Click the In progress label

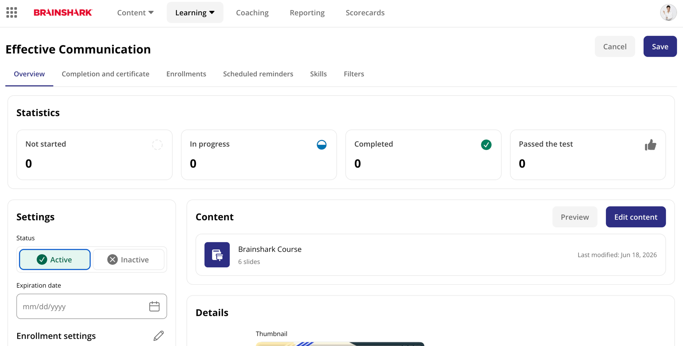click(210, 144)
